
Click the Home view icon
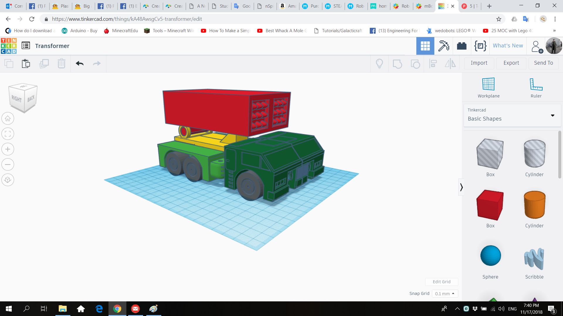click(x=8, y=118)
